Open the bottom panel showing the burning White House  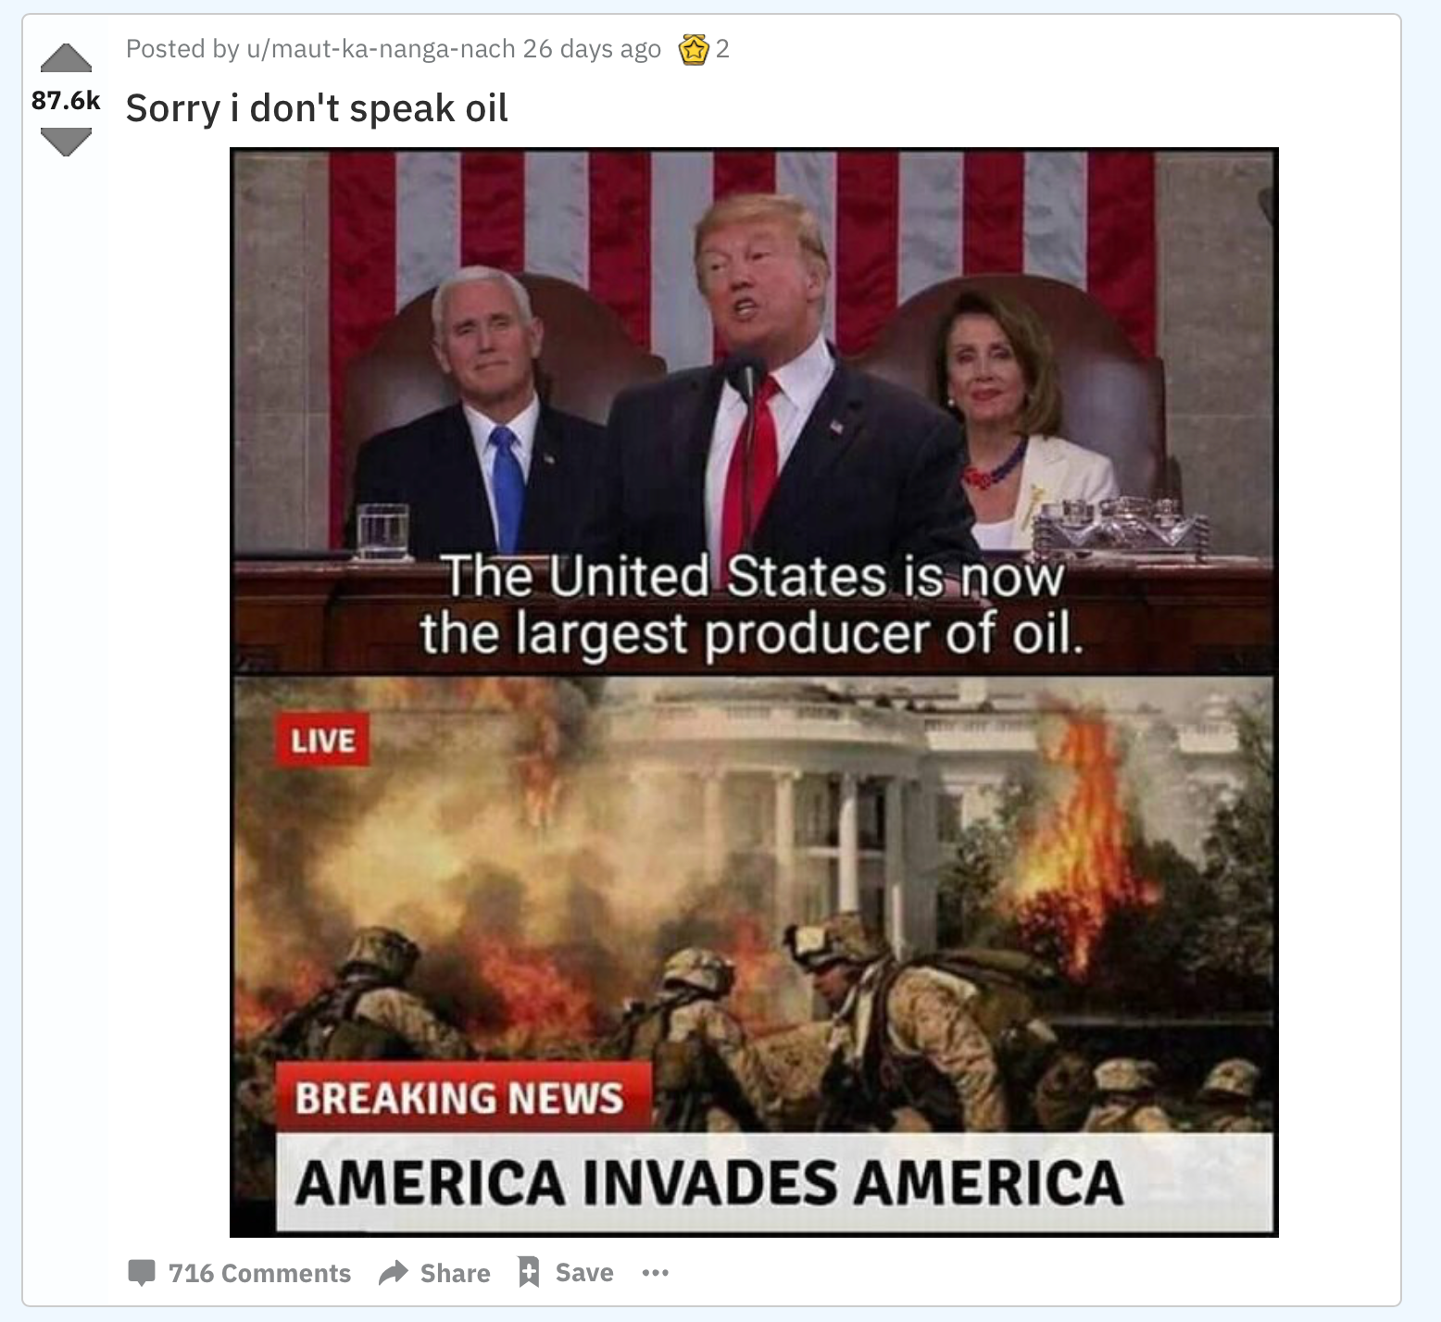[x=754, y=954]
